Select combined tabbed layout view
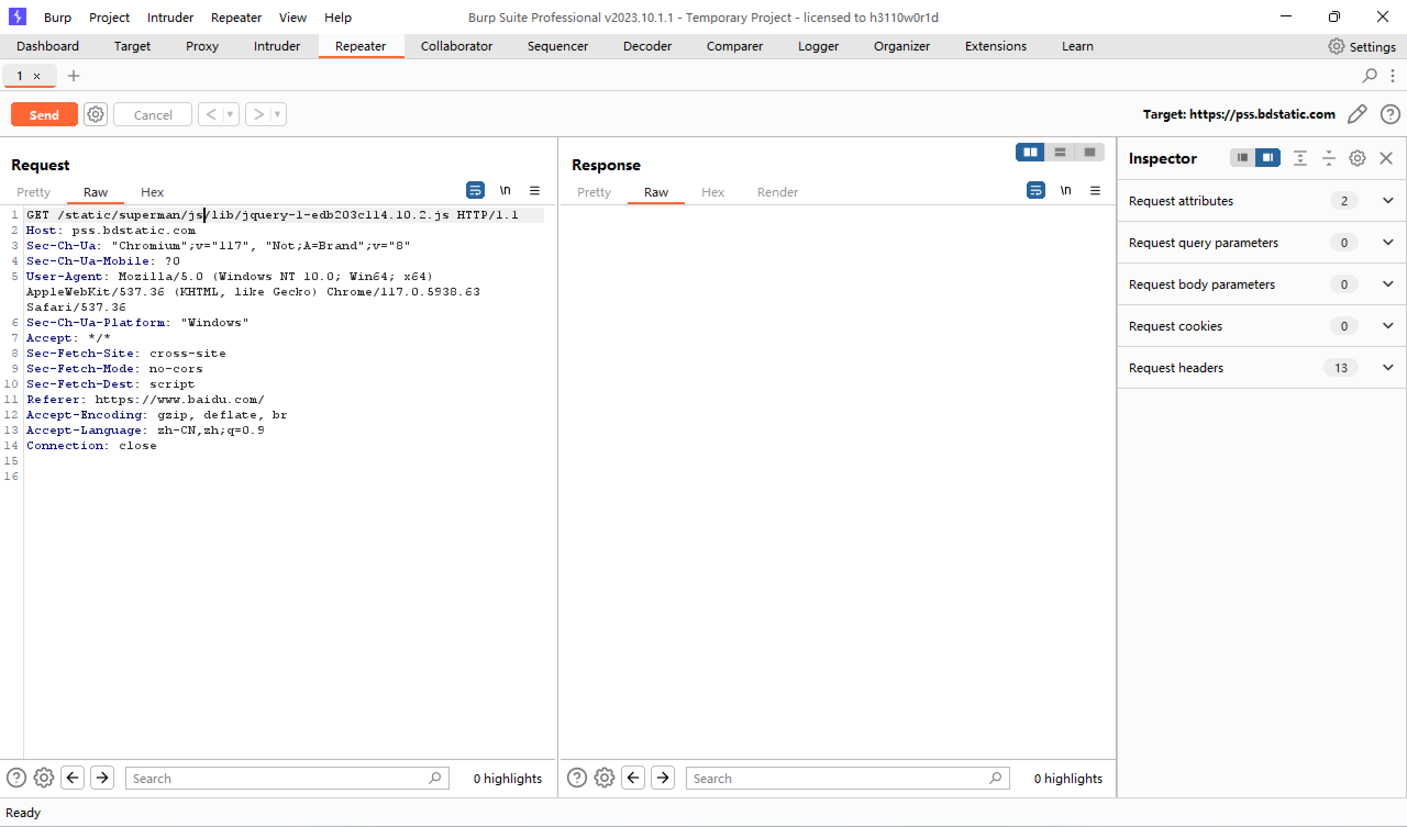The width and height of the screenshot is (1407, 827). (x=1089, y=152)
